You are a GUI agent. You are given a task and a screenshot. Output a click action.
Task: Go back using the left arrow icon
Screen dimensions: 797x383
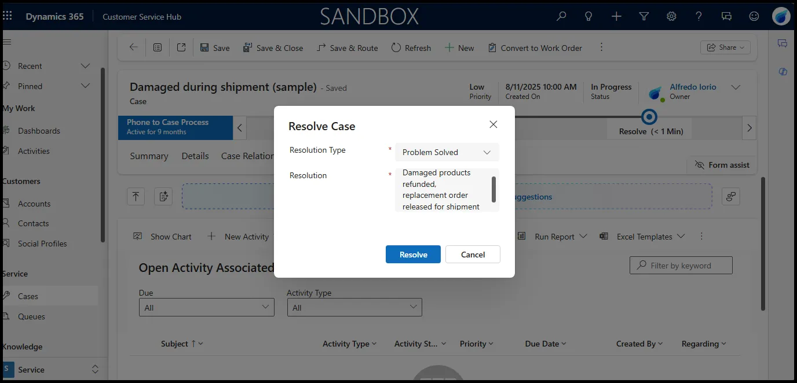pyautogui.click(x=134, y=47)
